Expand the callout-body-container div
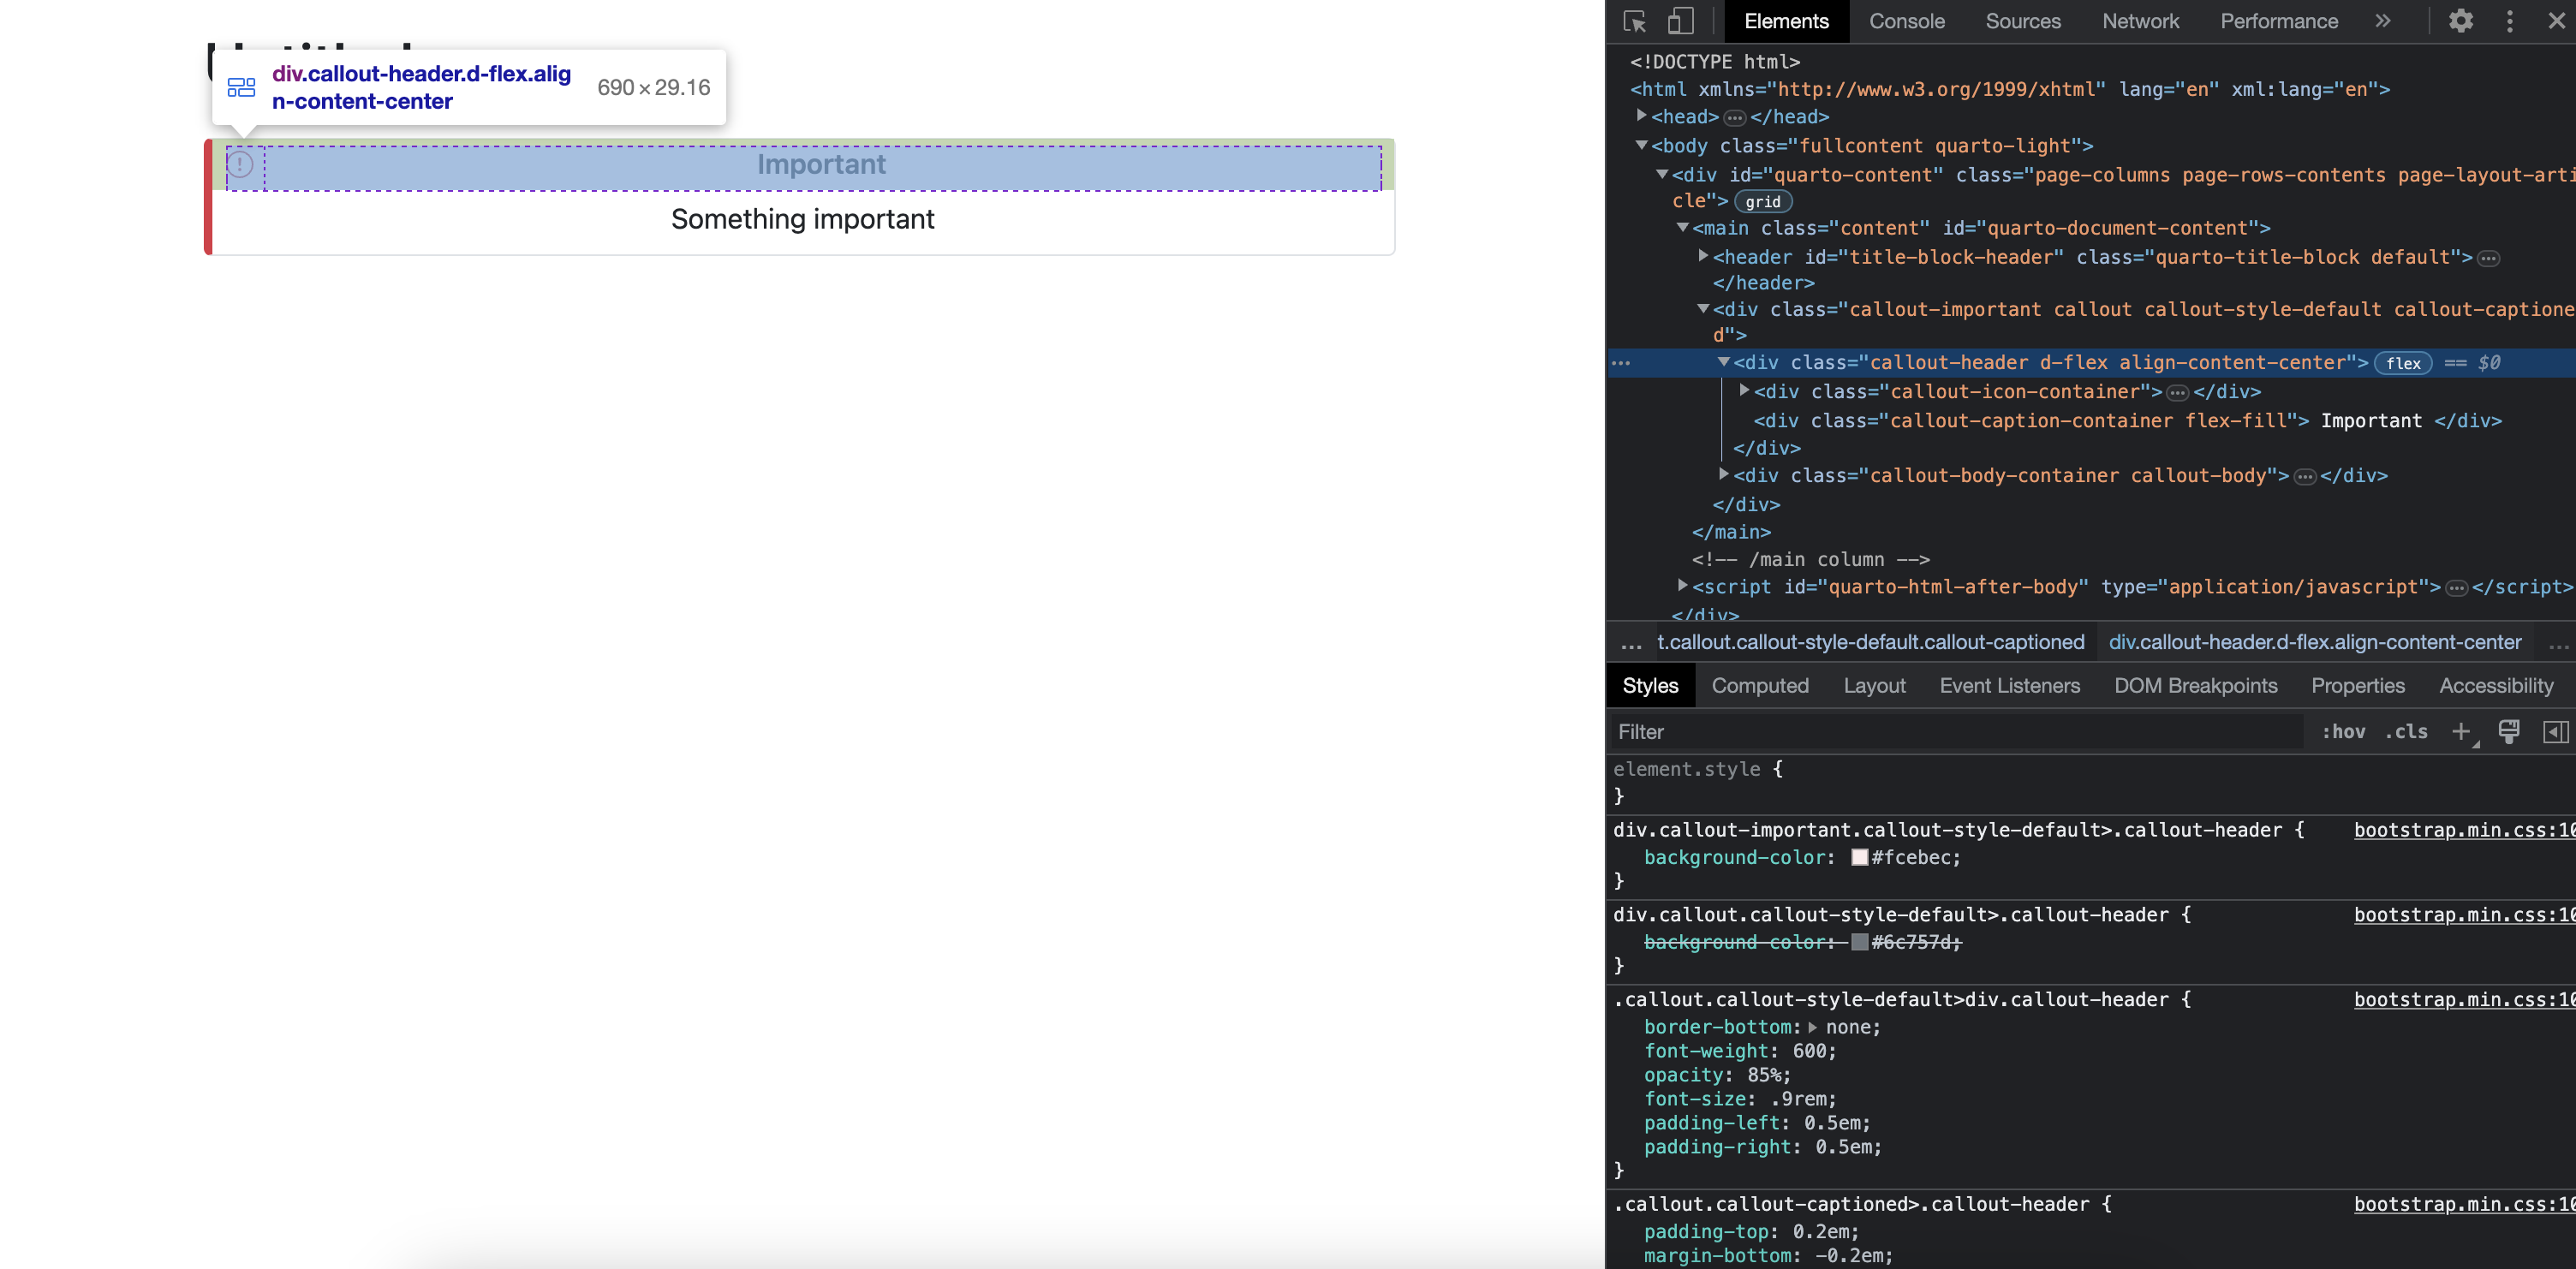 [1723, 474]
